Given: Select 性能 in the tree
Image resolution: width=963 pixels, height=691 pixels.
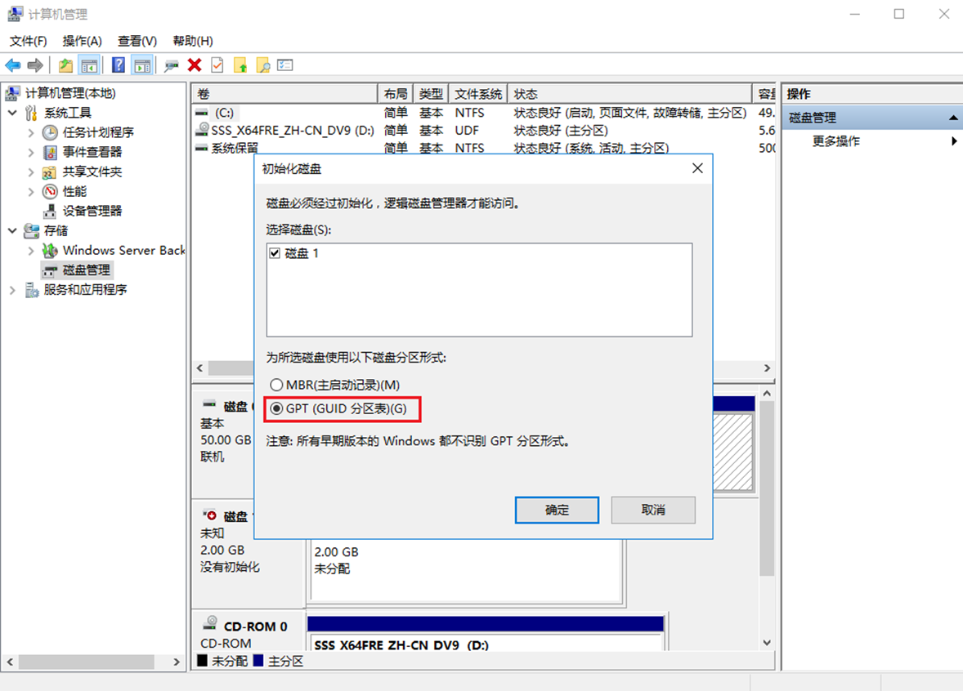Looking at the screenshot, I should [x=74, y=191].
